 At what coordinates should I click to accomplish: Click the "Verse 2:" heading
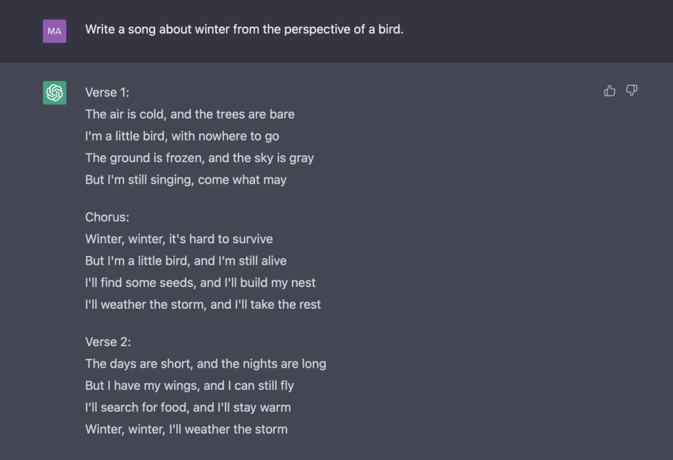pyautogui.click(x=107, y=342)
